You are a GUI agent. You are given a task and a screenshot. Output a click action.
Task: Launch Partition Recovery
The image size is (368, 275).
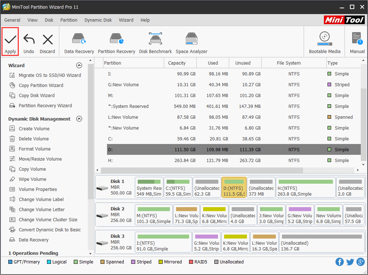116,41
